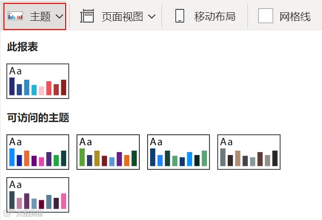Choose the accessible theme with green first bar
This screenshot has height=220, width=322.
(108, 152)
